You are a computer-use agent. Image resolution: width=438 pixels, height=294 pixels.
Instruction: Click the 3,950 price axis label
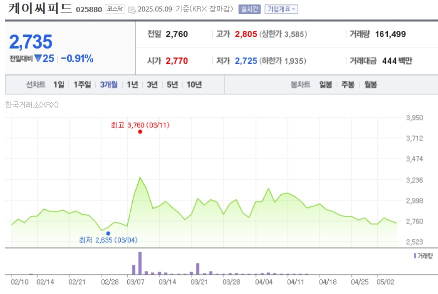pos(414,117)
